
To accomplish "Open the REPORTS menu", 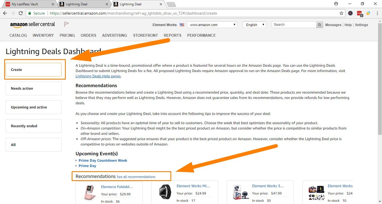I will click(x=173, y=35).
